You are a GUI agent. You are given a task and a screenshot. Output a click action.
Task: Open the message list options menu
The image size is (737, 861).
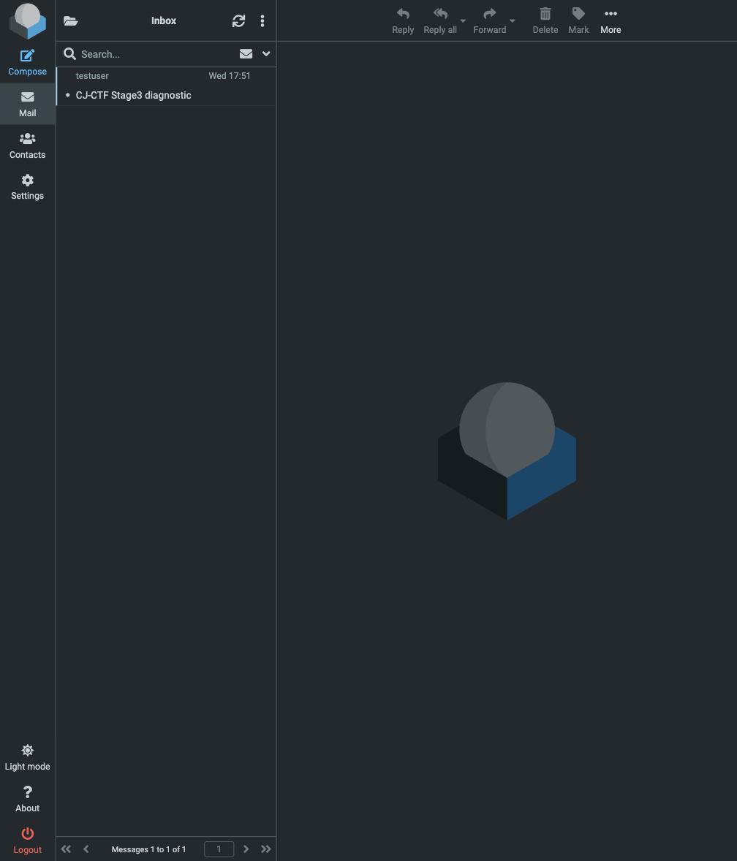(x=262, y=21)
